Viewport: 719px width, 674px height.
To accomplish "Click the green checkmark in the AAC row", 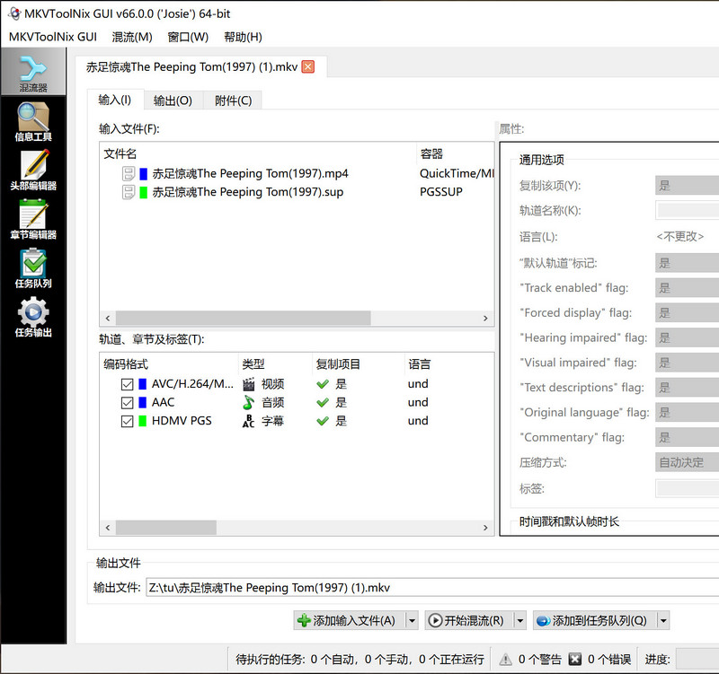I will [x=323, y=402].
